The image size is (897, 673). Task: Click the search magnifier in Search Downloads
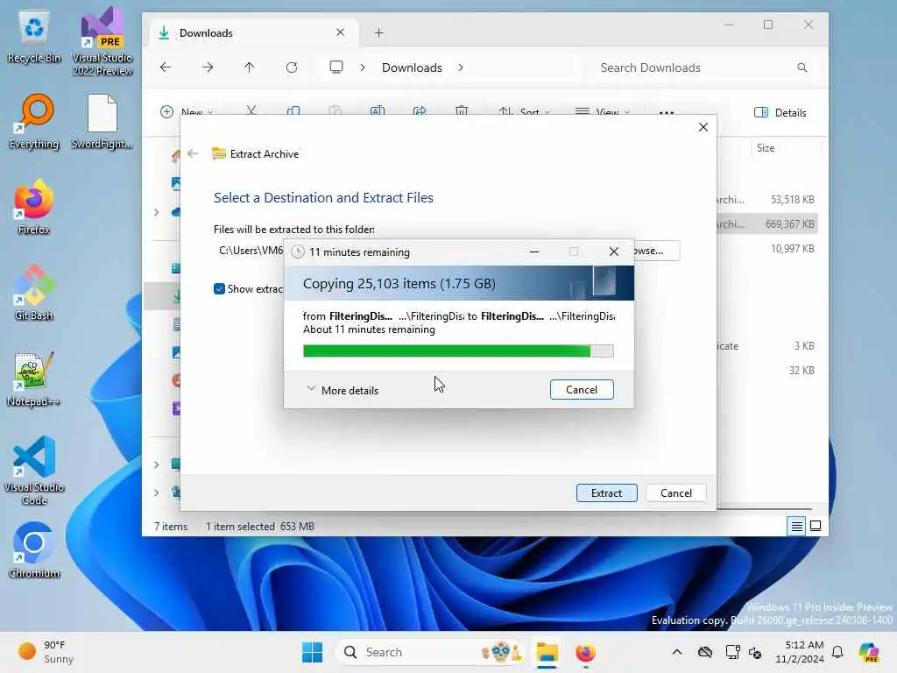[802, 67]
